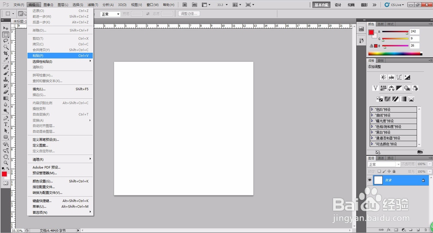Choose 粘贴(P) from the Edit menu

pyautogui.click(x=60, y=56)
